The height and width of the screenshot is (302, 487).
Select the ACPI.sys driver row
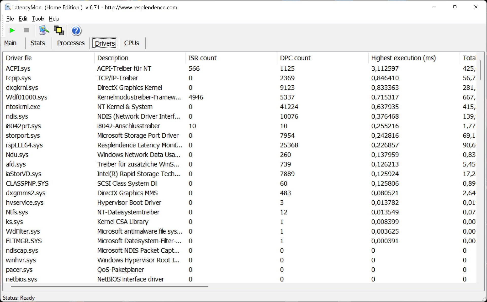(18, 69)
